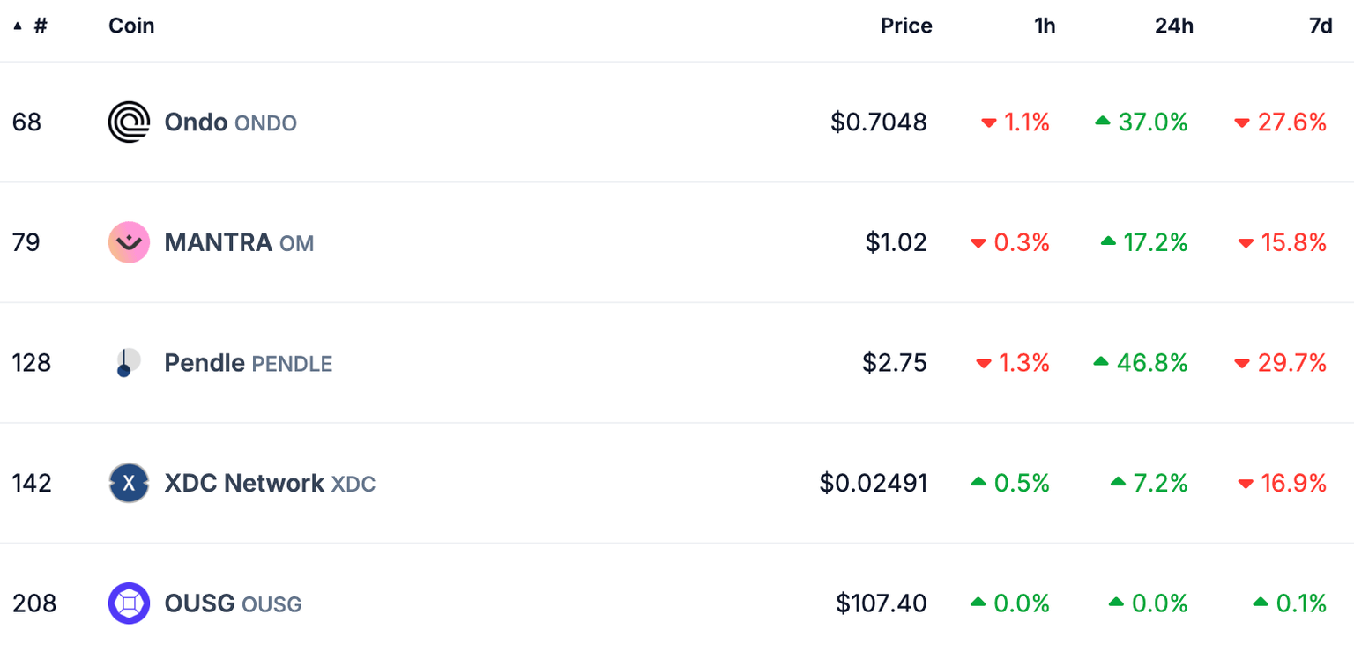
Task: Click the MANTRA pink logo icon
Action: (129, 242)
